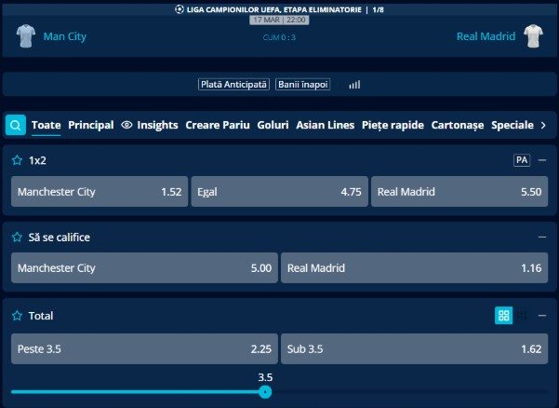The image size is (559, 408).
Task: Click the Man City jersey icon
Action: tap(25, 37)
